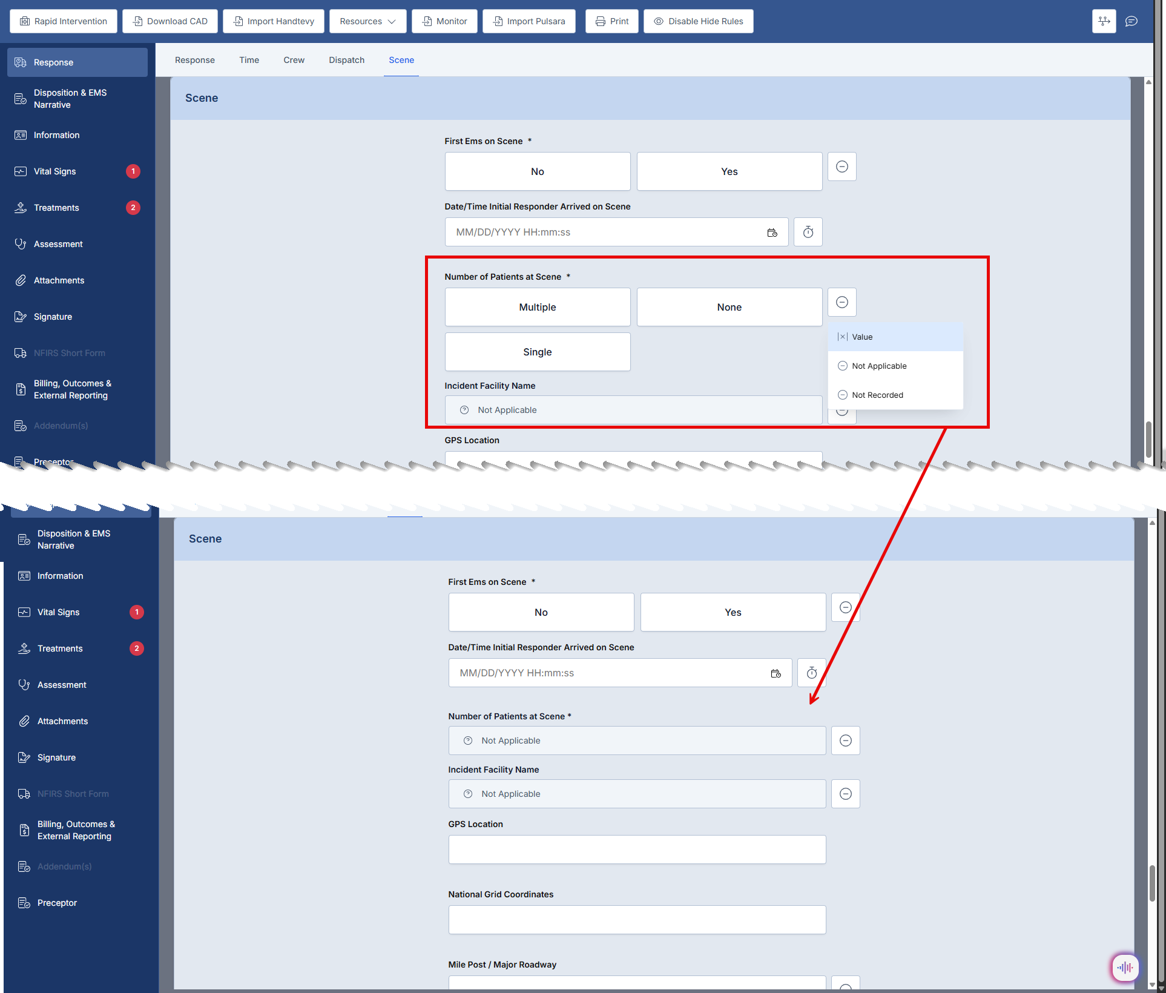Click the chat bubble icon in header

pos(1131,21)
